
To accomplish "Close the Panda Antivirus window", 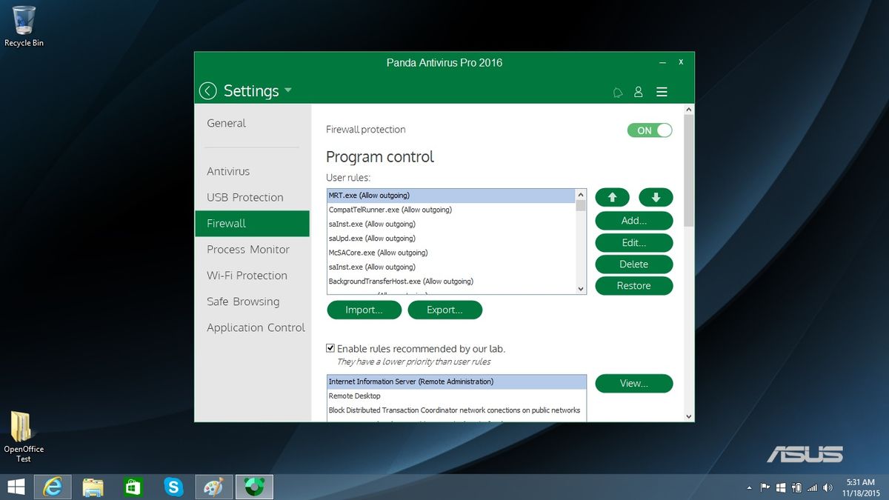I will coord(681,62).
